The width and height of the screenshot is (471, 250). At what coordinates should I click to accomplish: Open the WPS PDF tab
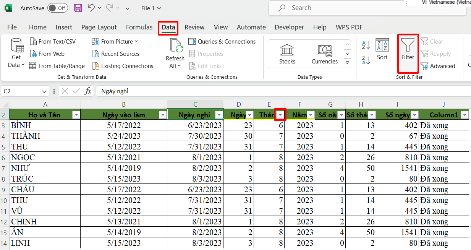[349, 27]
